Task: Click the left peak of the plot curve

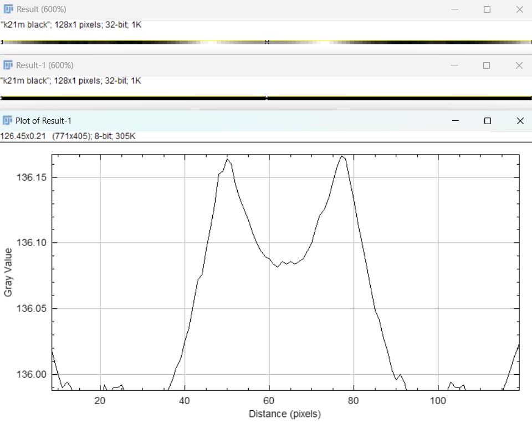Action: (x=227, y=159)
